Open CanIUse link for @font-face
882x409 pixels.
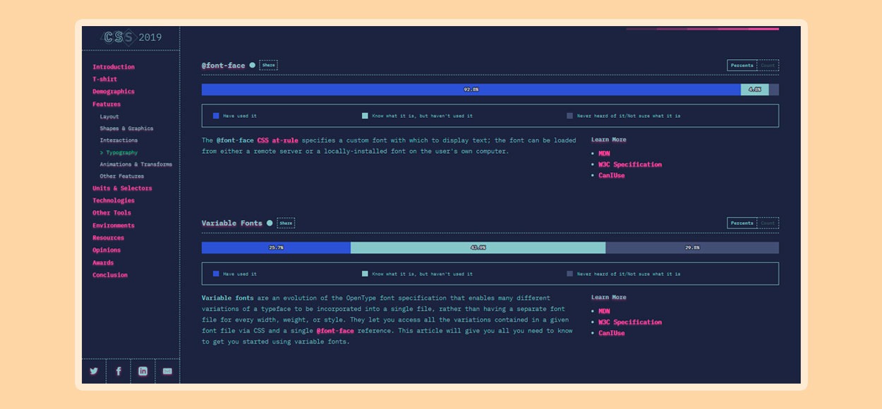(x=611, y=176)
